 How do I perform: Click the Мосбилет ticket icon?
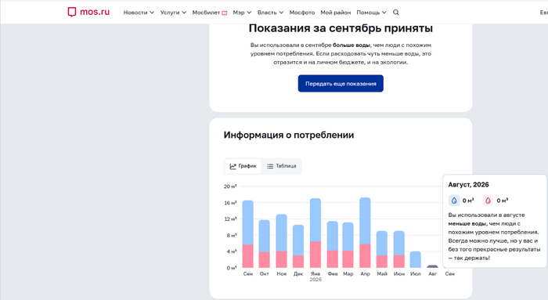tap(225, 13)
